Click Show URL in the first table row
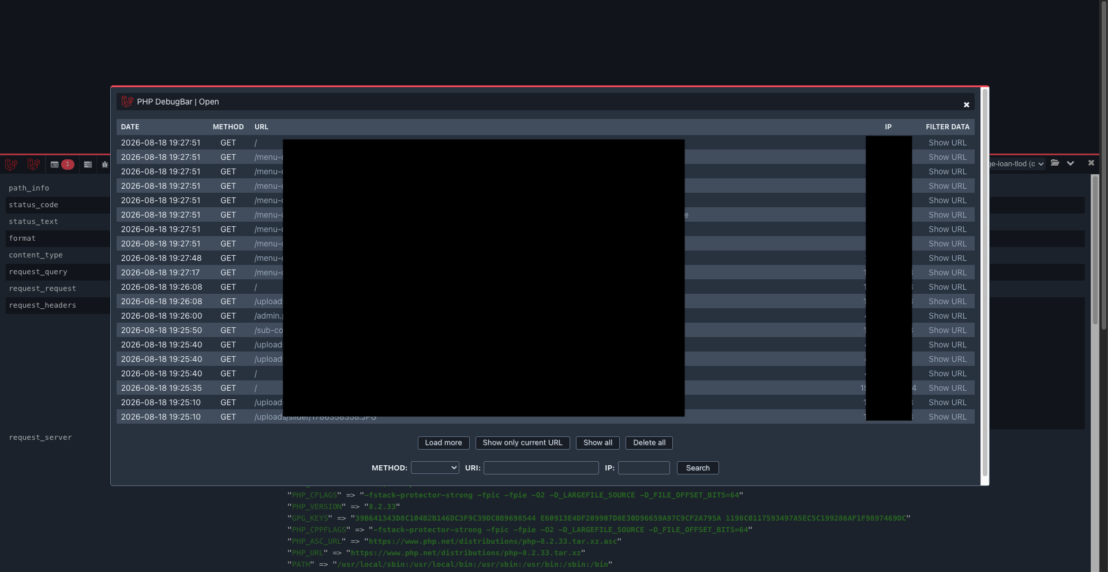 pyautogui.click(x=948, y=143)
